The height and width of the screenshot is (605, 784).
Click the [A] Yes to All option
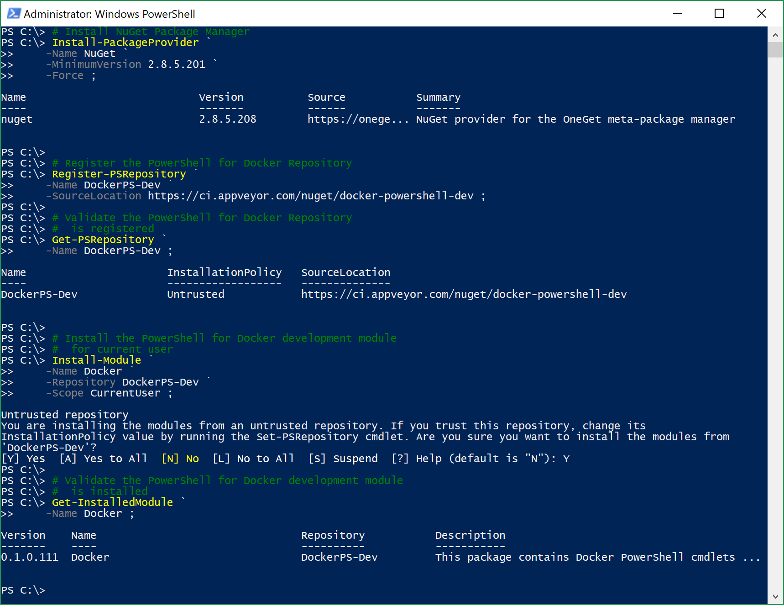click(x=103, y=459)
